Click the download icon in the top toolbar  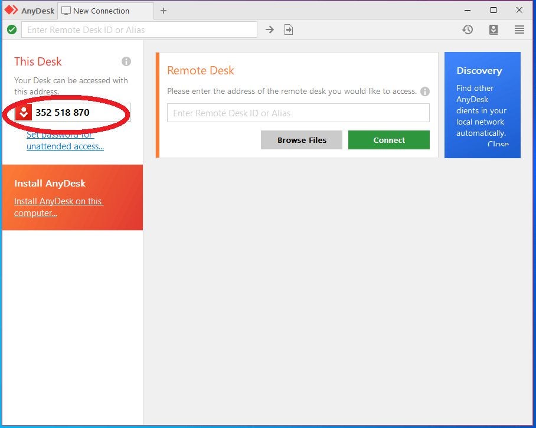click(493, 30)
